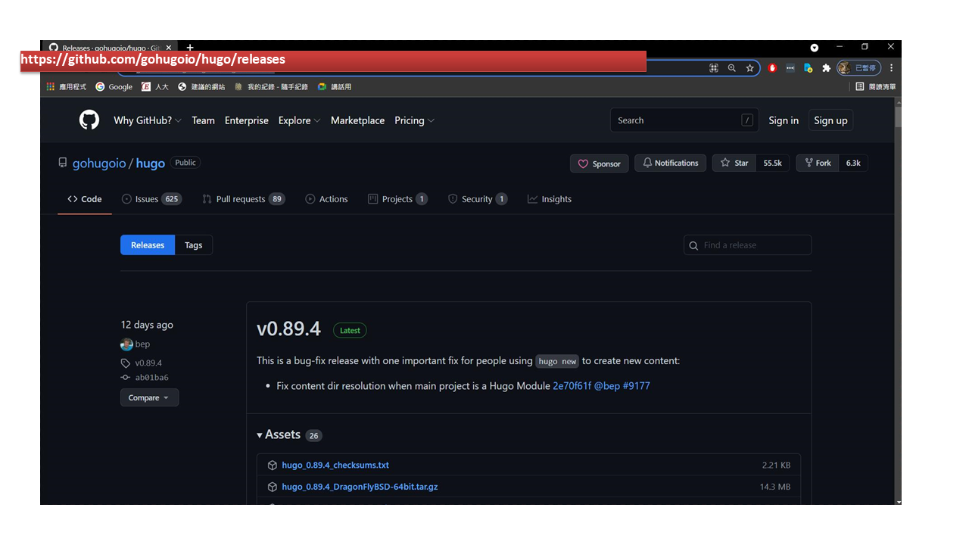This screenshot has height=545, width=969.
Task: Focus the GitHub Search box
Action: 684,120
